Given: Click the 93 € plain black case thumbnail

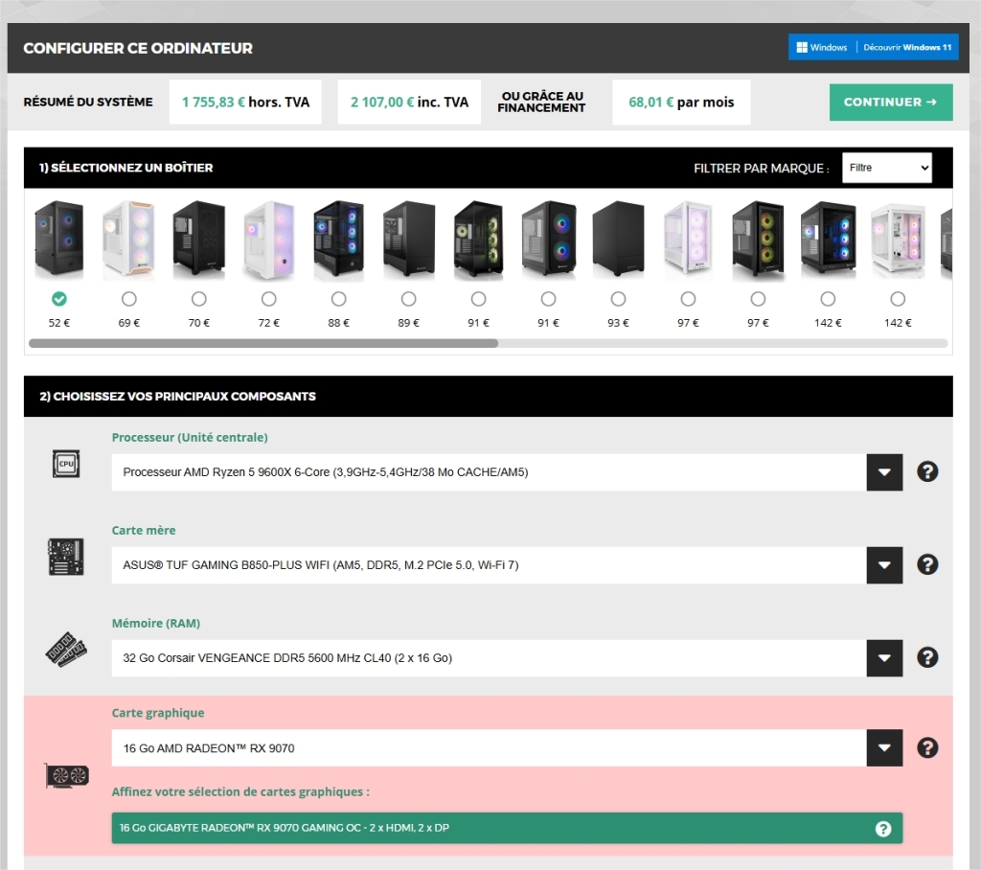Looking at the screenshot, I should (618, 240).
